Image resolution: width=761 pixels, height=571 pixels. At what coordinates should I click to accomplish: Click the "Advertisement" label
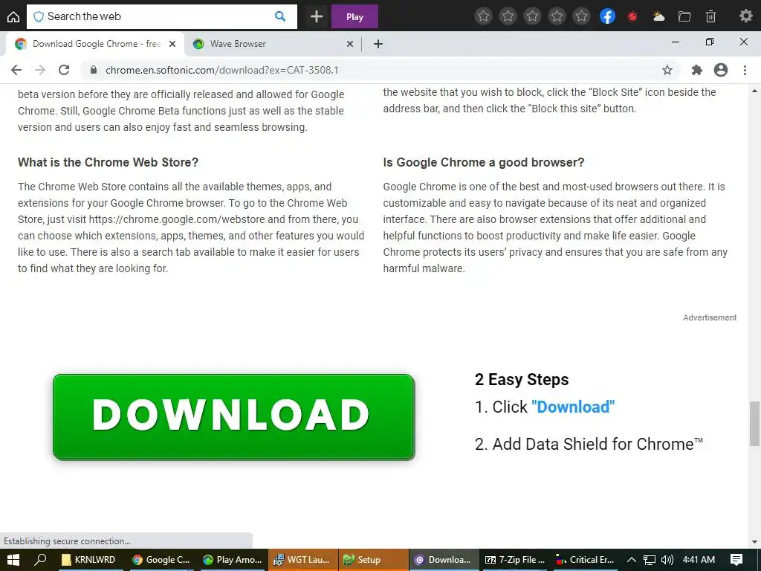coord(710,317)
